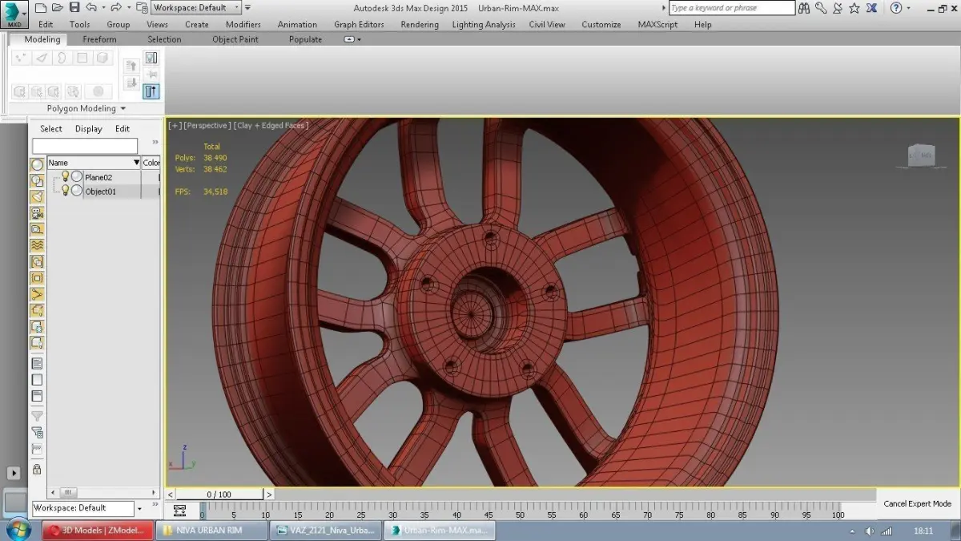Toggle visibility bulb of Plane02
This screenshot has width=961, height=541.
point(66,176)
